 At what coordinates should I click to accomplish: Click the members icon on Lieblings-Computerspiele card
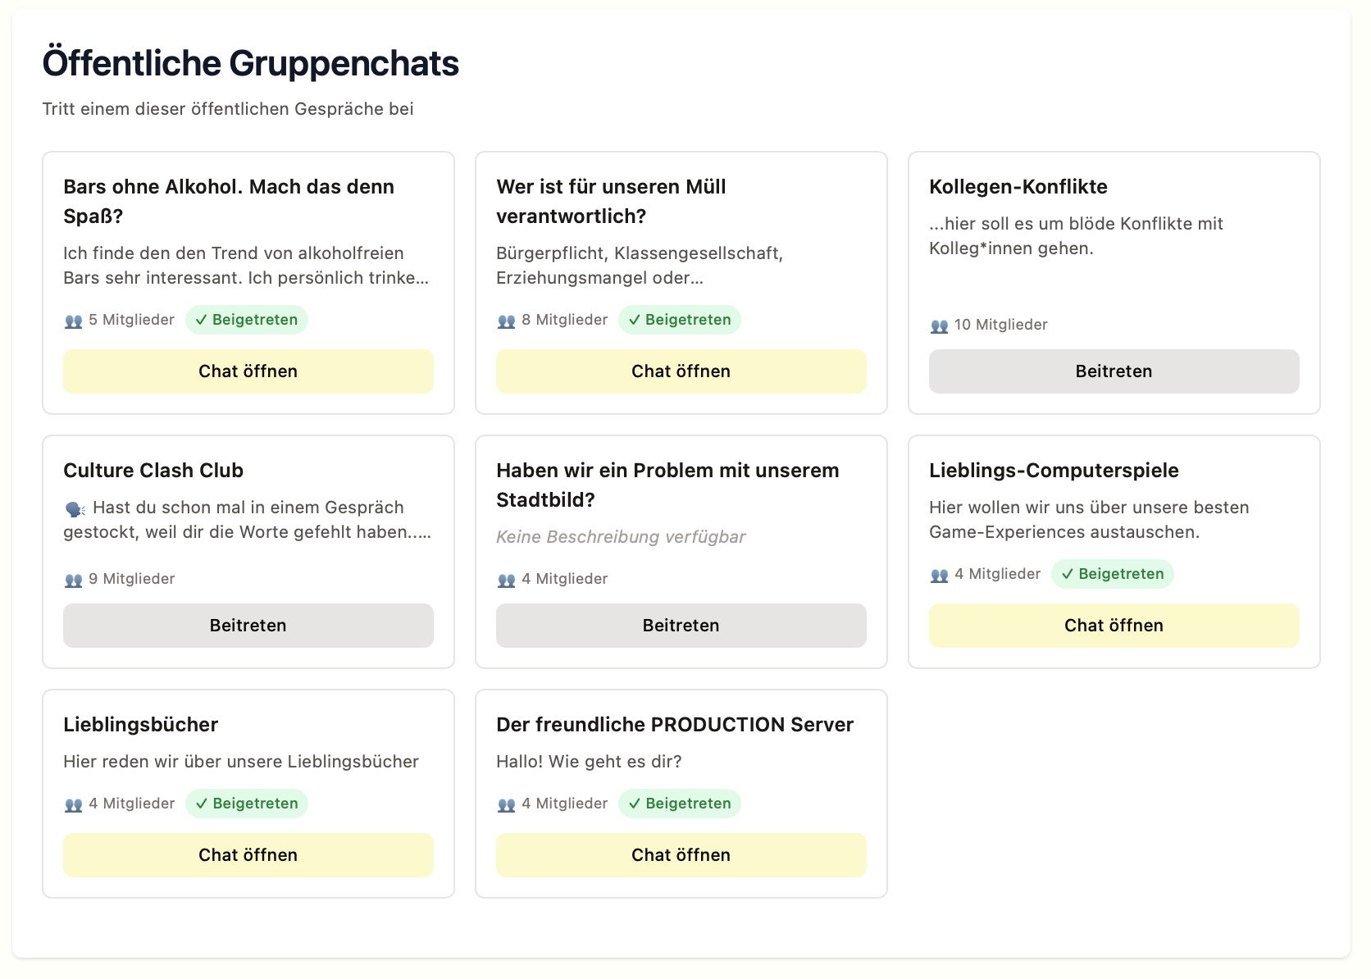coord(938,575)
